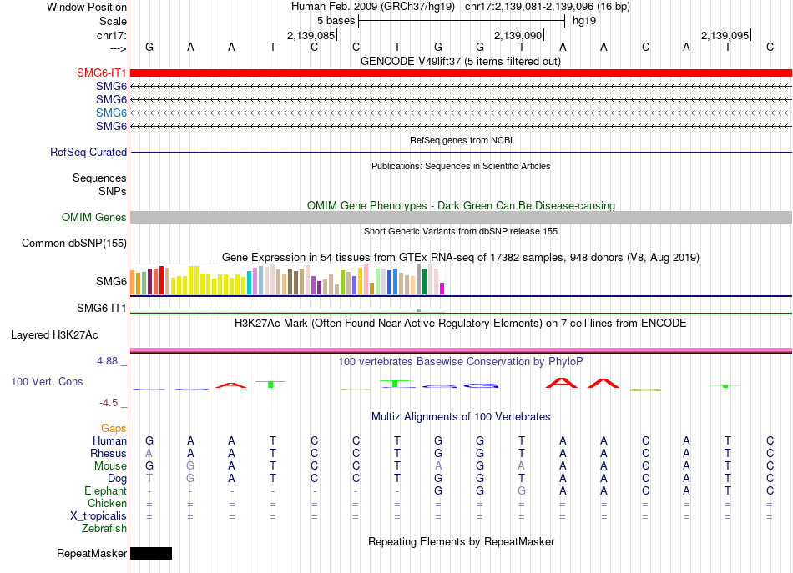
Task: Select the light blue SMG6 transcript label
Action: tap(111, 113)
